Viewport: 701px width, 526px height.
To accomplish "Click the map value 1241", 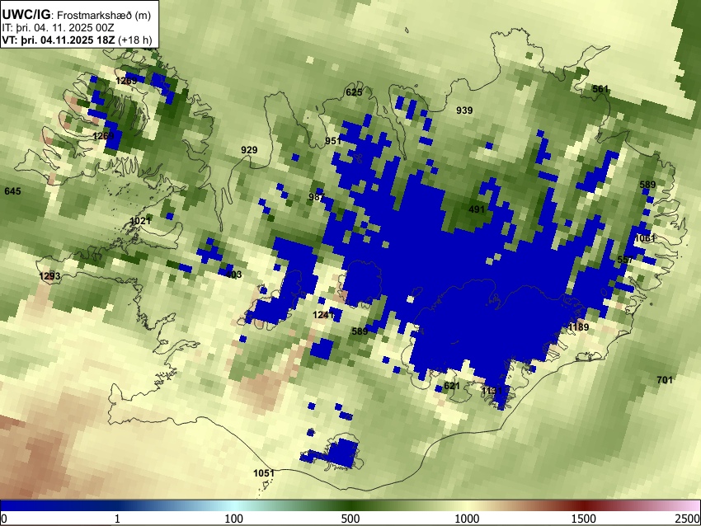I will (x=323, y=315).
